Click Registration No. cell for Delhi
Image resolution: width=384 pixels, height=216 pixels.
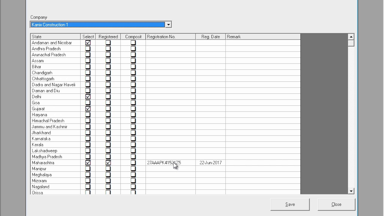point(171,97)
